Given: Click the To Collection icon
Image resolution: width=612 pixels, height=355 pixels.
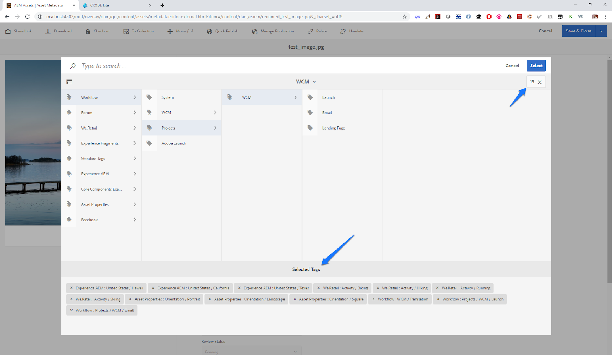Looking at the screenshot, I should click(x=125, y=31).
